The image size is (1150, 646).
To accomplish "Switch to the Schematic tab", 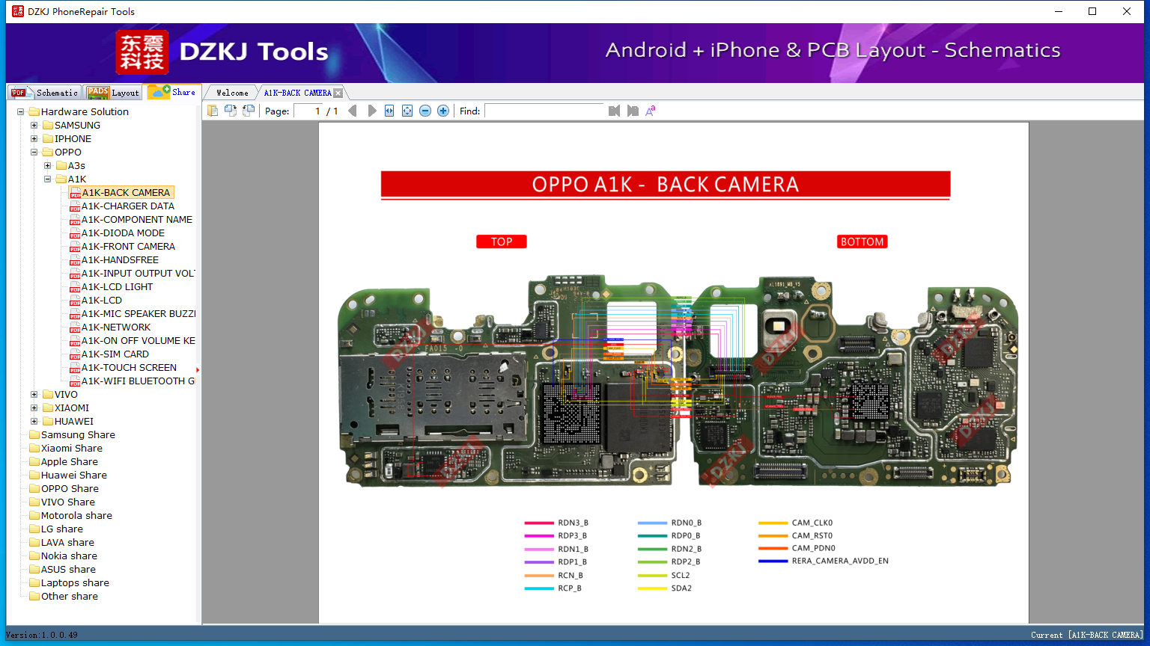I will click(44, 93).
